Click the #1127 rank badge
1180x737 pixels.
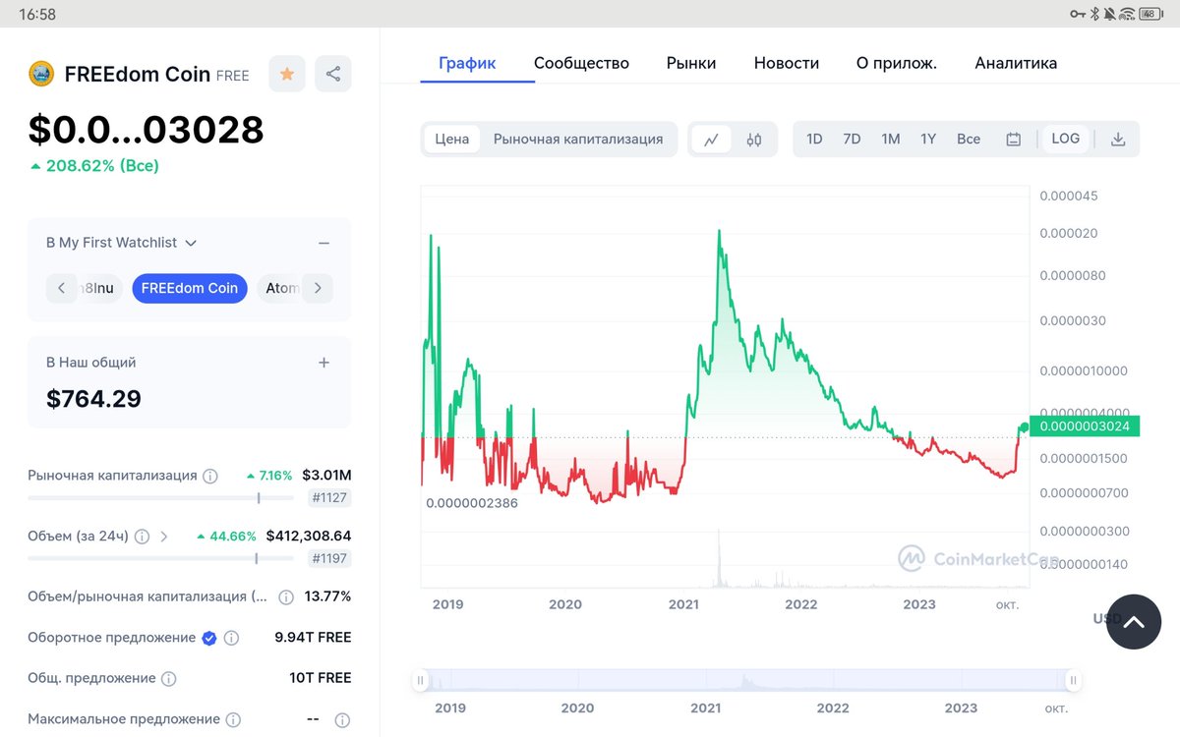coord(329,498)
